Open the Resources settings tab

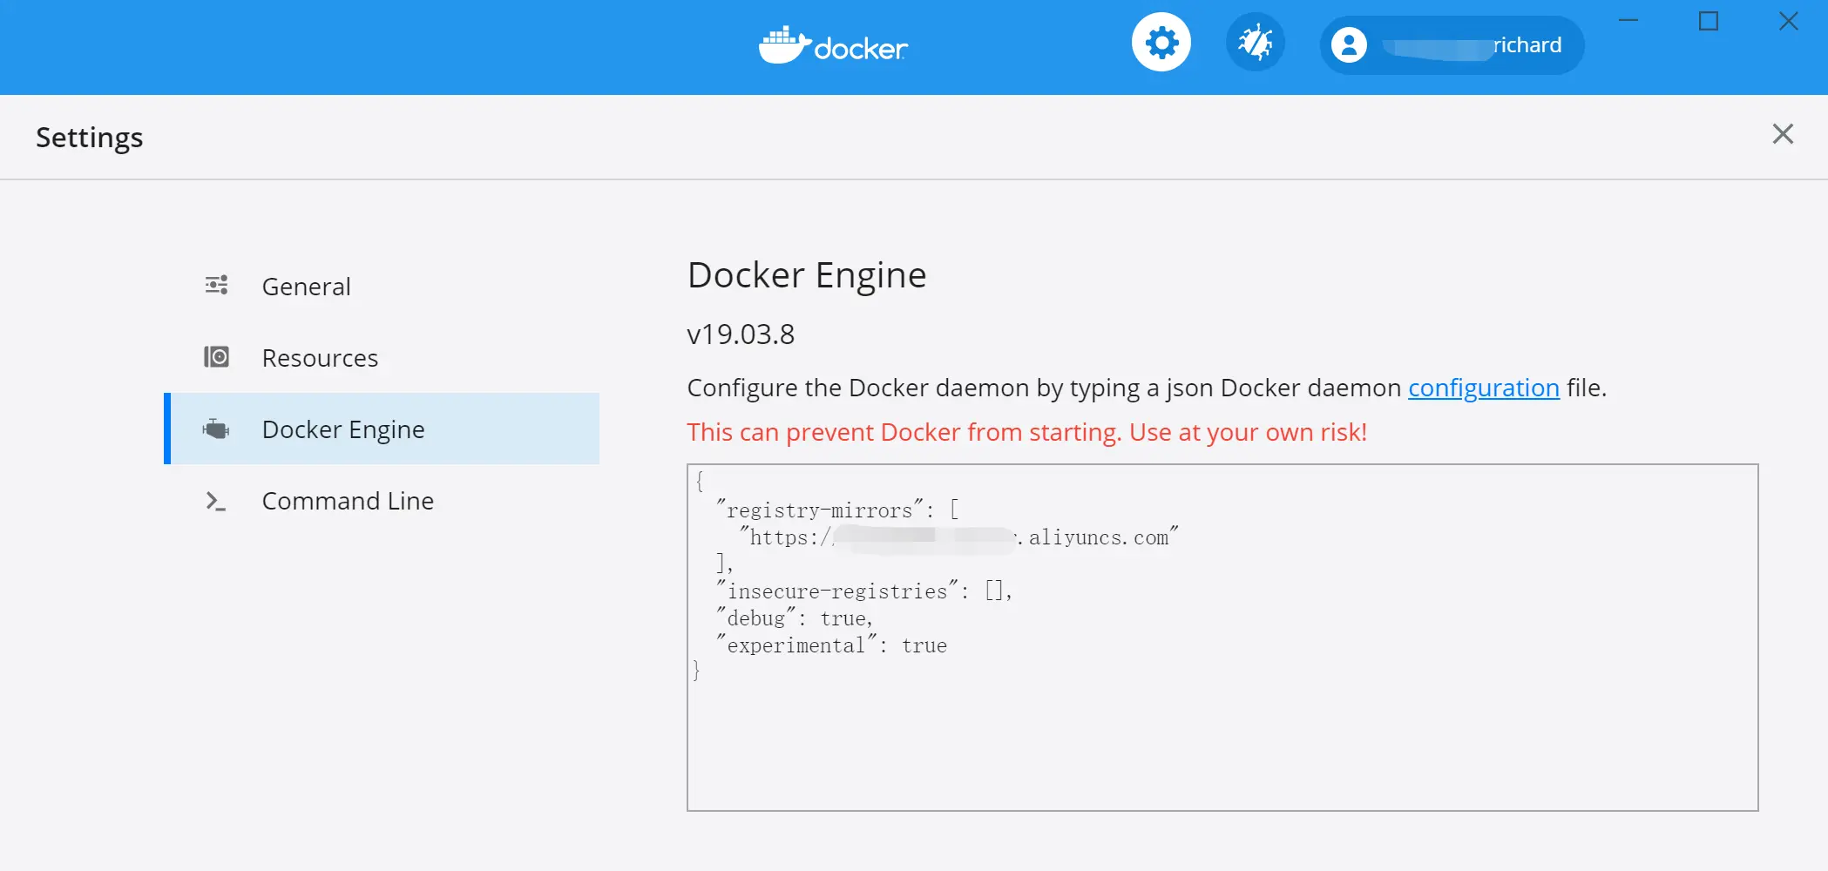coord(383,357)
